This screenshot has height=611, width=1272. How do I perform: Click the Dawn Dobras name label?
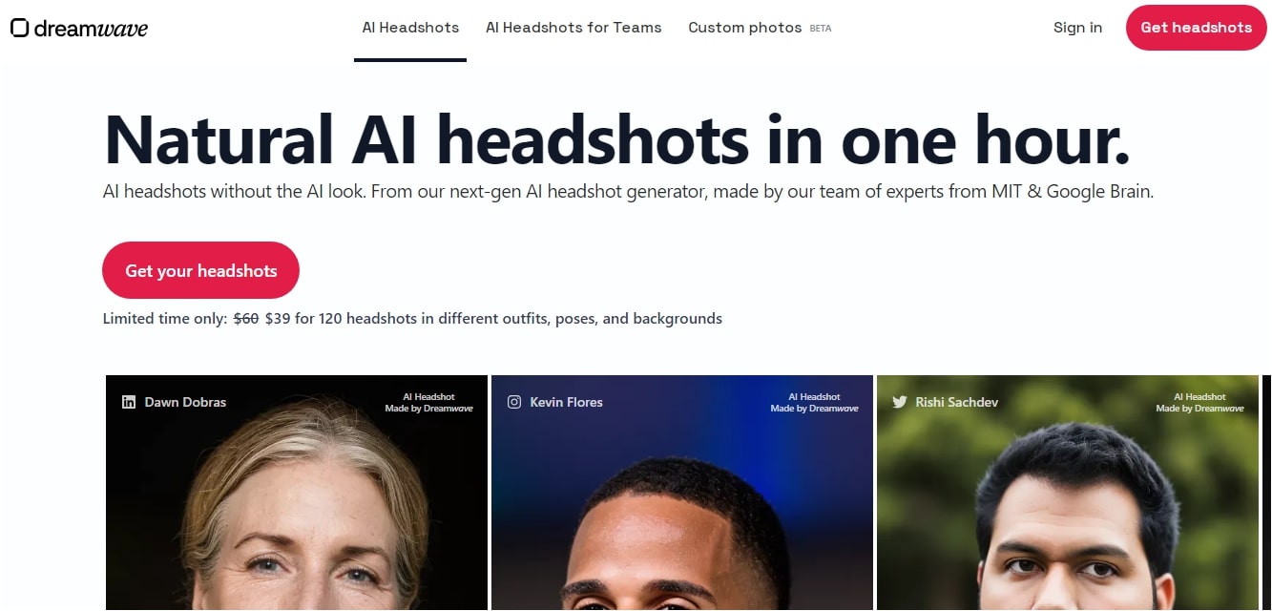(185, 402)
